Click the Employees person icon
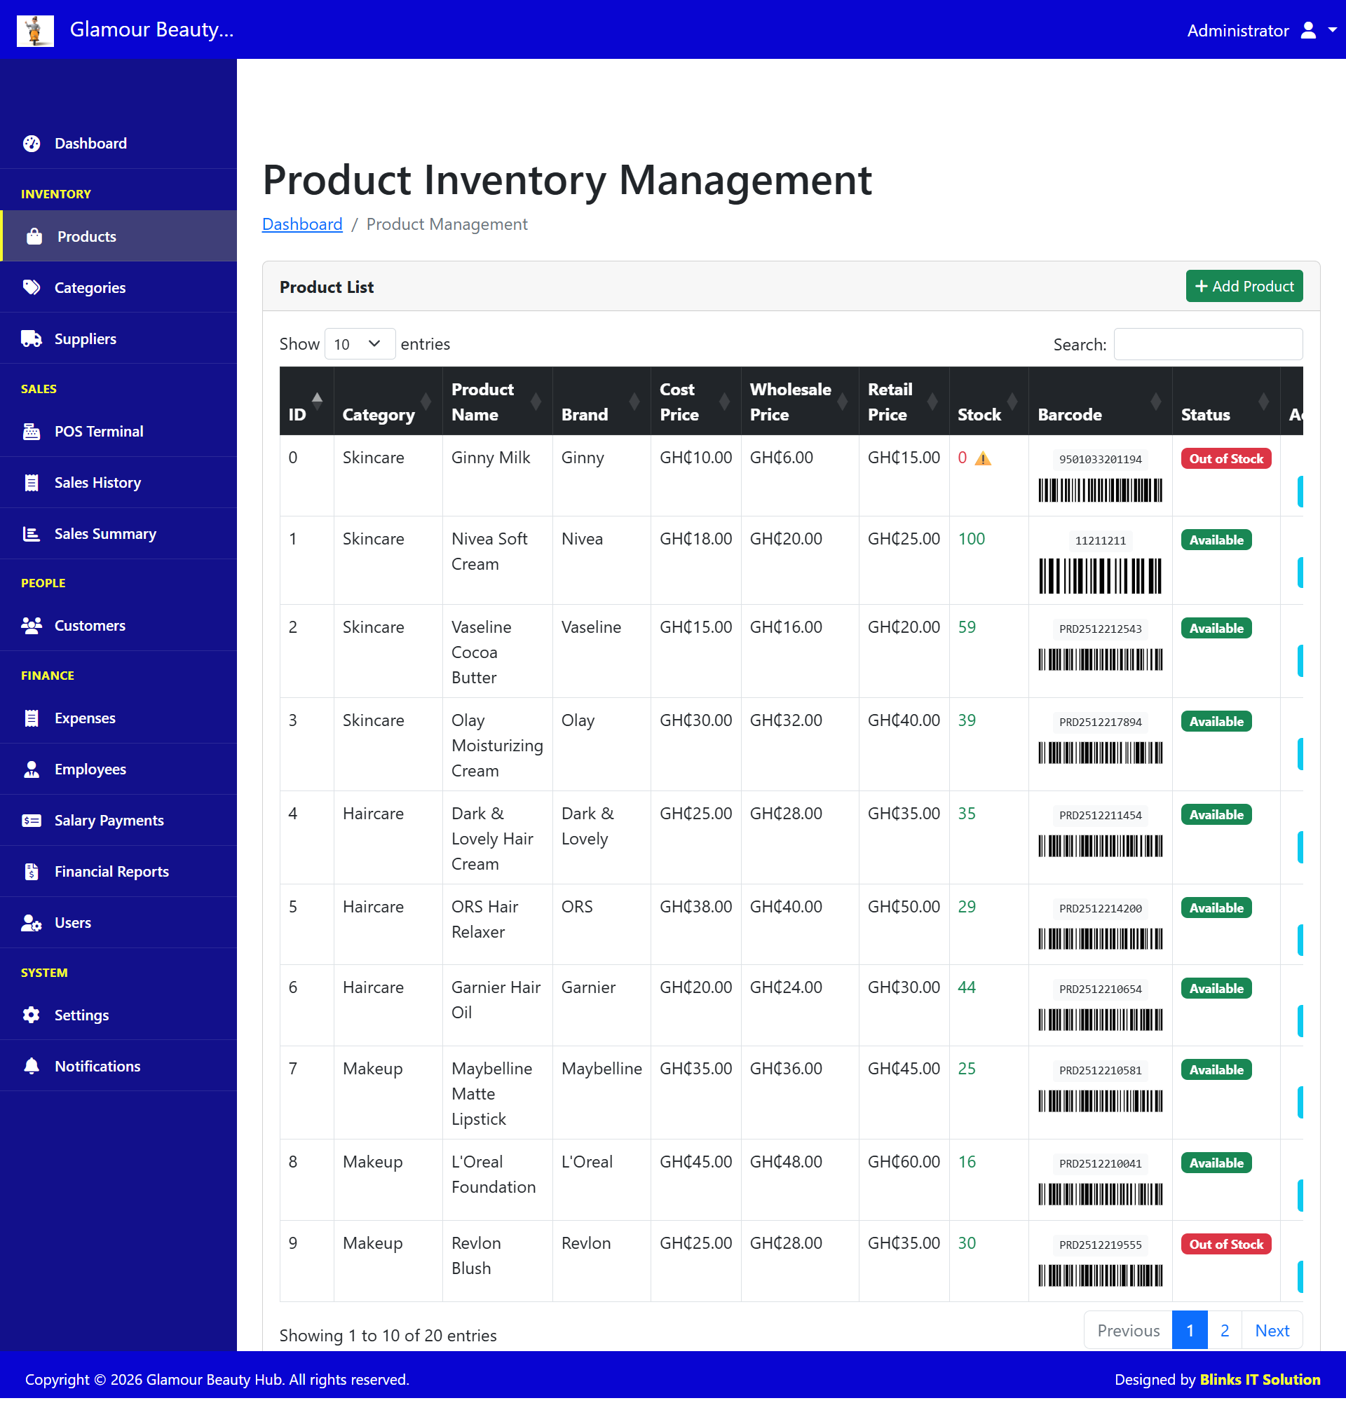 tap(32, 769)
